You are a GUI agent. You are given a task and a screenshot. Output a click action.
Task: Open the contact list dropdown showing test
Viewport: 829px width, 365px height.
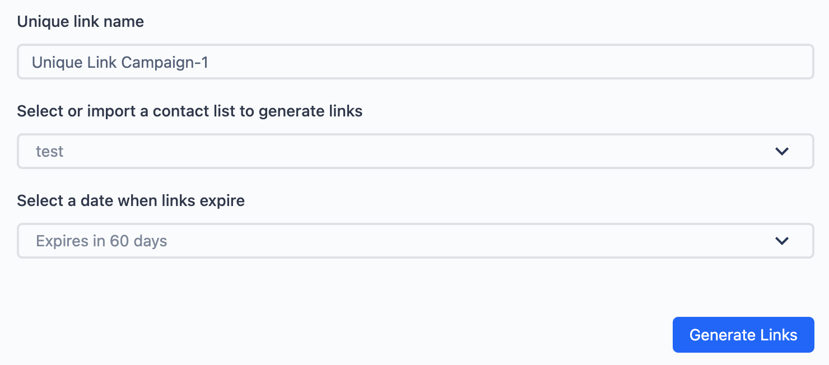(x=415, y=151)
